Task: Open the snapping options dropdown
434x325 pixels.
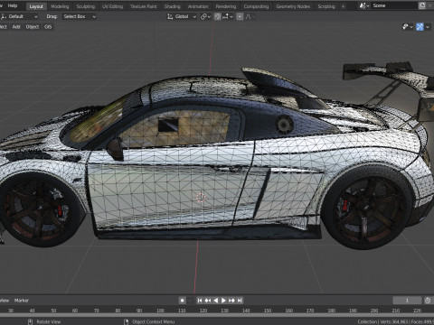Action: tap(228, 16)
